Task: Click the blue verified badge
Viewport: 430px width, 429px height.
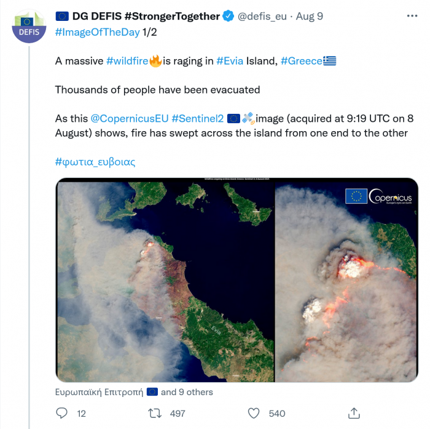Action: coord(229,17)
